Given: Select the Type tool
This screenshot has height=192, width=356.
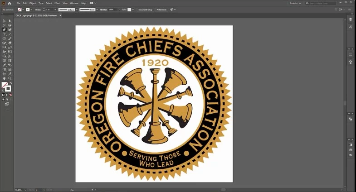Looking at the screenshot, I should 4,34.
